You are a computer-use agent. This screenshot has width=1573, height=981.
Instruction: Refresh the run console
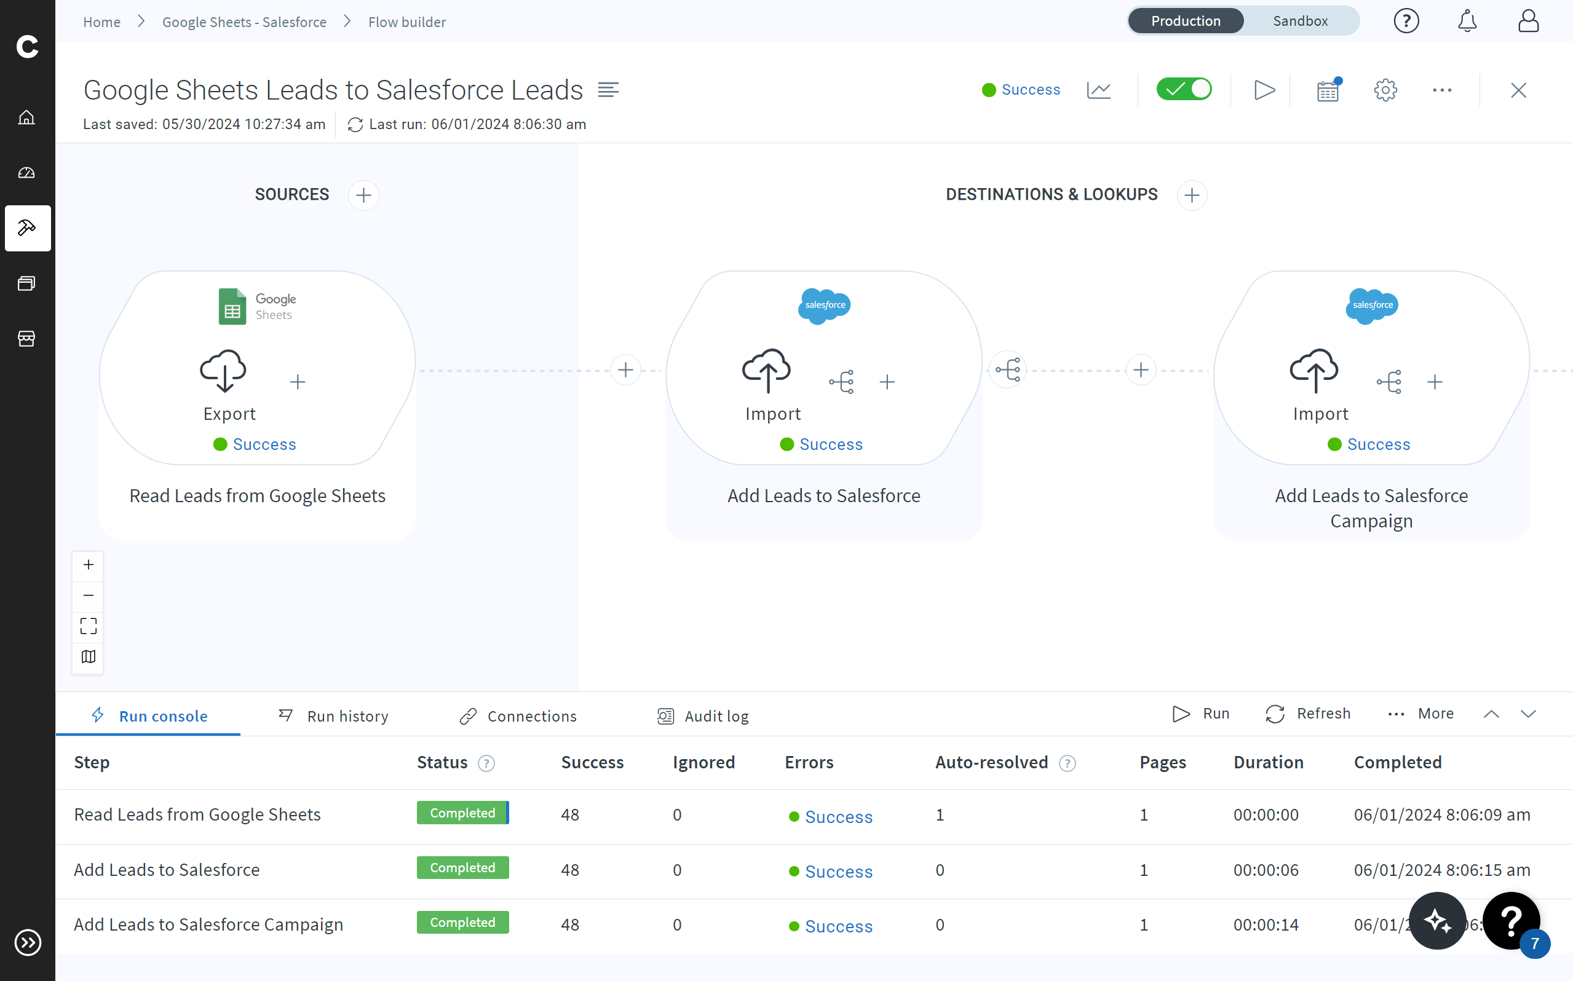click(1307, 713)
